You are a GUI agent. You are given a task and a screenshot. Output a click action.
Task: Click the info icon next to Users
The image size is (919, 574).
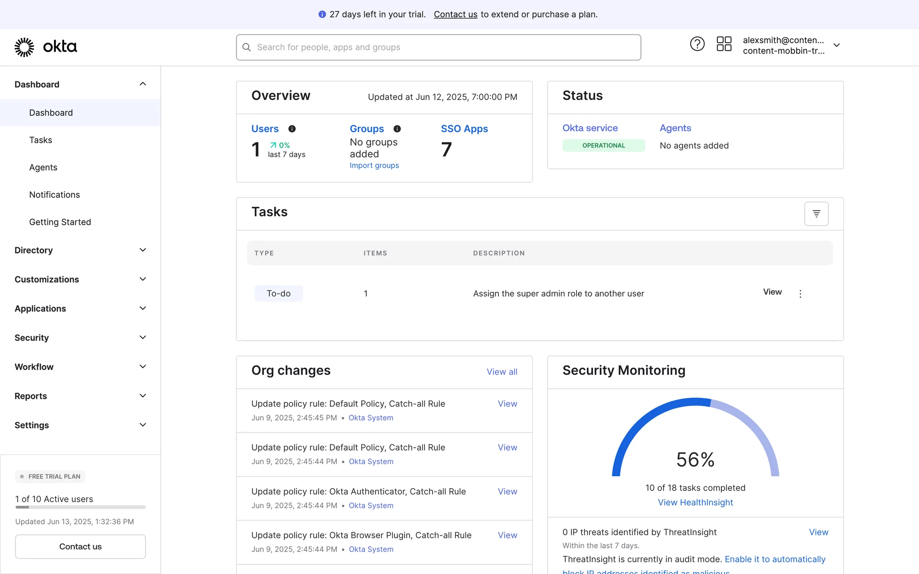[x=292, y=129]
